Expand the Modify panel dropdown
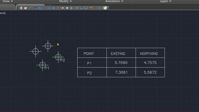Viewport: 199px width, 112px height. pos(65,1)
